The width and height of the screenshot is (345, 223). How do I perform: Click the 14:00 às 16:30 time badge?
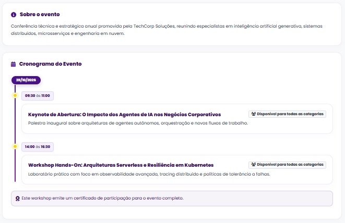coord(38,147)
